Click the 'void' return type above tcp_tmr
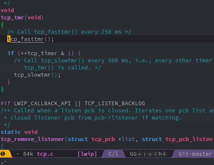This screenshot has width=214, height=165. point(7,11)
